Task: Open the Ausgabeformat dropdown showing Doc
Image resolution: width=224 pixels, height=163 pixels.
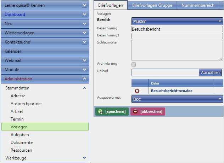Action: coord(177,99)
